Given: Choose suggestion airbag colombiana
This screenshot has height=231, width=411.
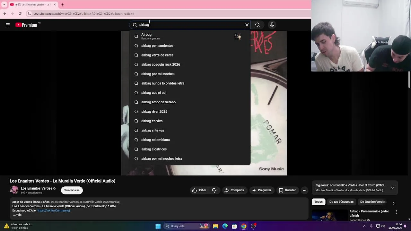Looking at the screenshot, I should [190, 140].
